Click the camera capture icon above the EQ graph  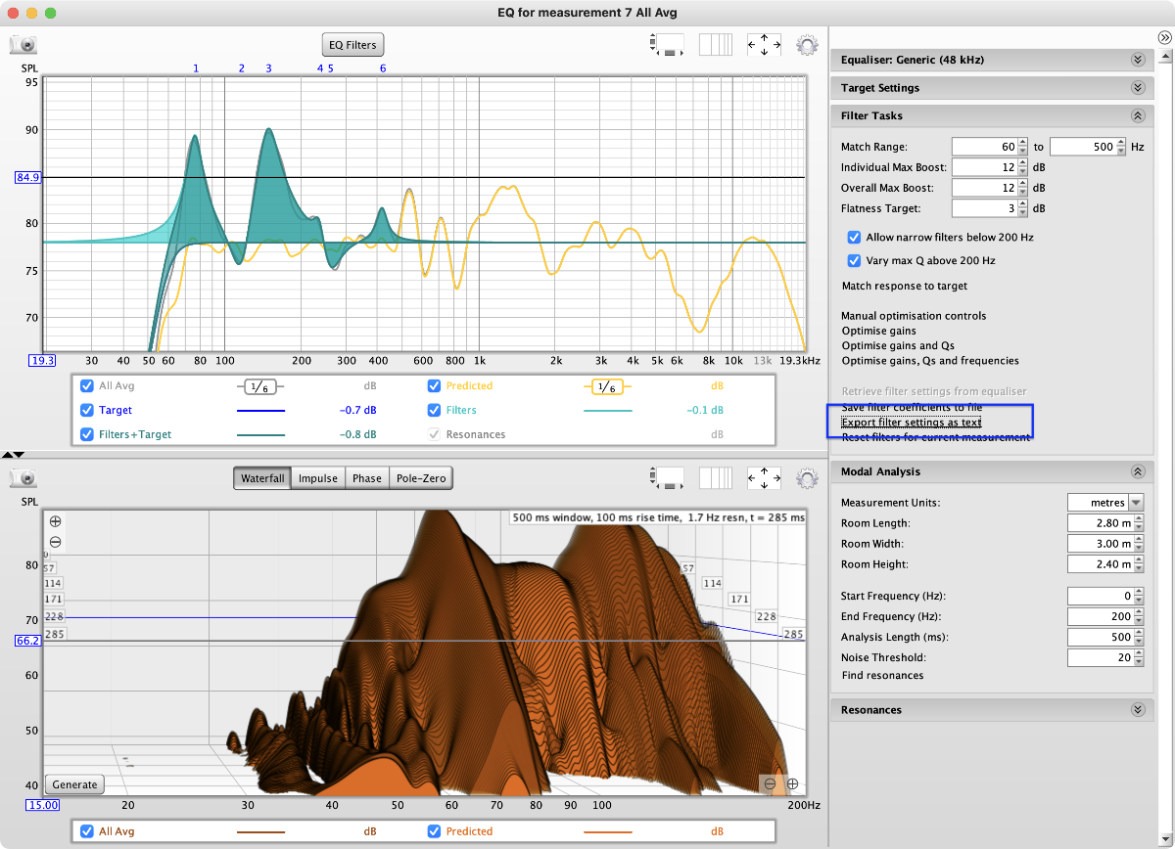[23, 44]
